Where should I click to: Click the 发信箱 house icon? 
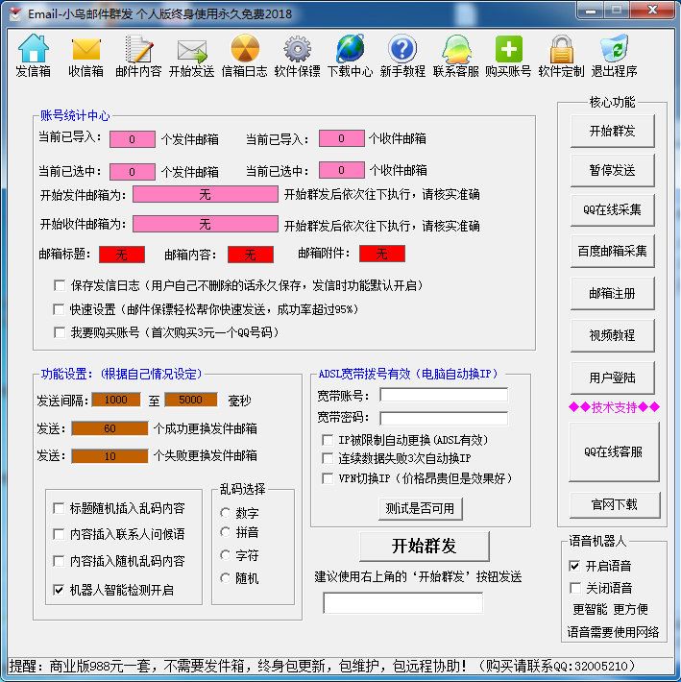click(34, 50)
